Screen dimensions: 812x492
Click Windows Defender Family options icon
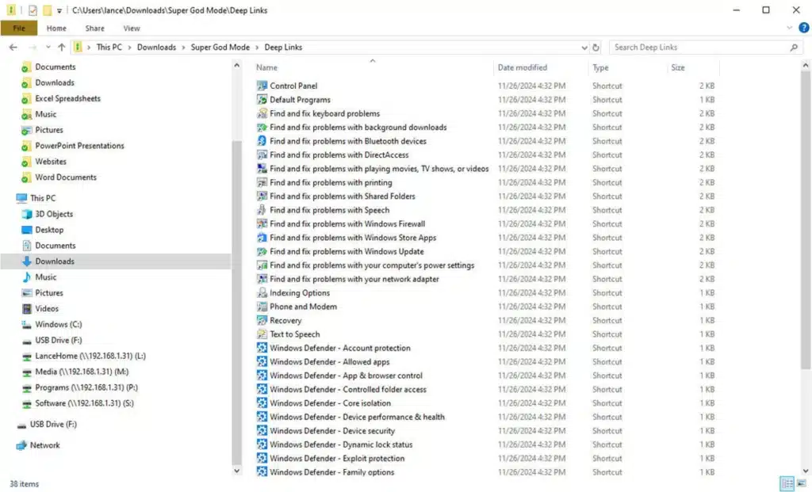click(x=262, y=472)
